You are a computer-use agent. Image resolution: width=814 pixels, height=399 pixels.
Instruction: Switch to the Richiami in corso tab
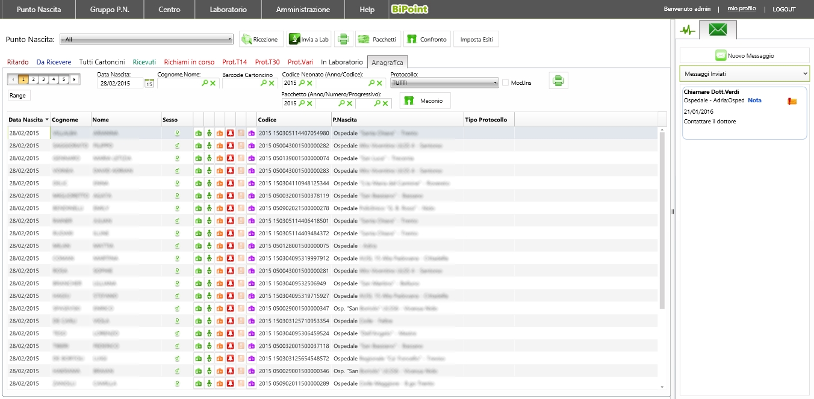(x=189, y=62)
